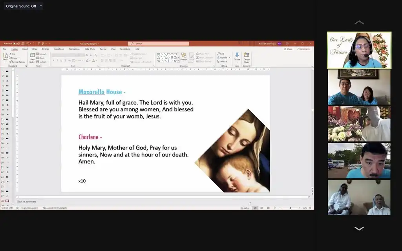This screenshot has width=402, height=251.
Task: Click the Comments button
Action: (x=303, y=49)
